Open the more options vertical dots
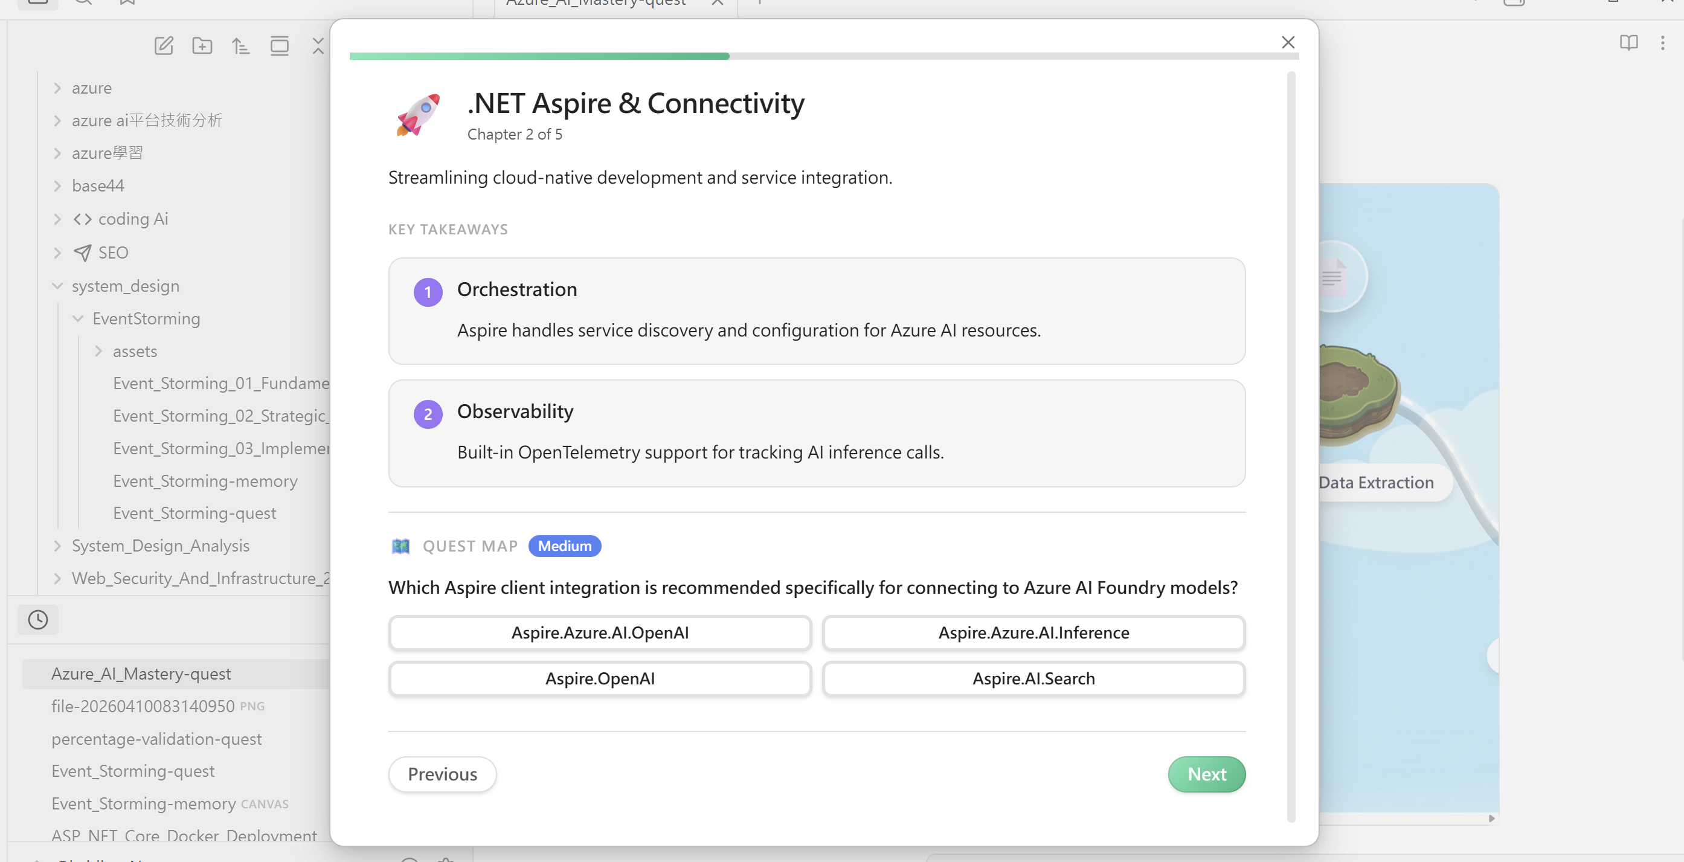1684x862 pixels. pyautogui.click(x=1662, y=43)
